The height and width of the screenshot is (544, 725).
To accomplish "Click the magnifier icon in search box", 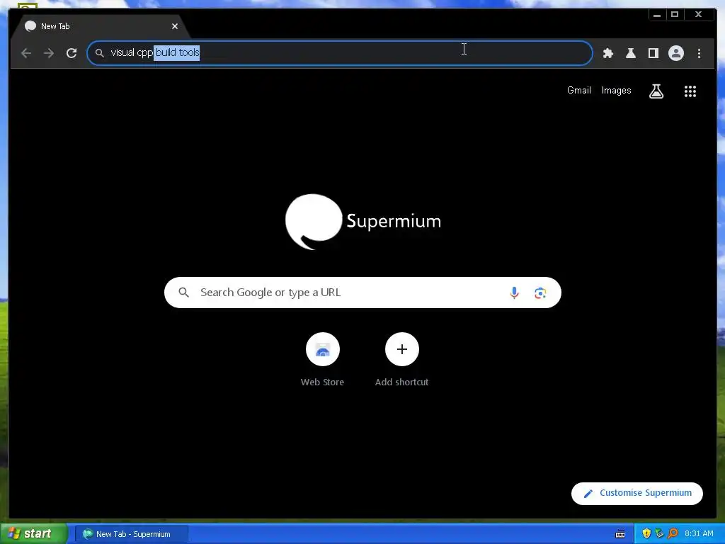I will pos(184,293).
